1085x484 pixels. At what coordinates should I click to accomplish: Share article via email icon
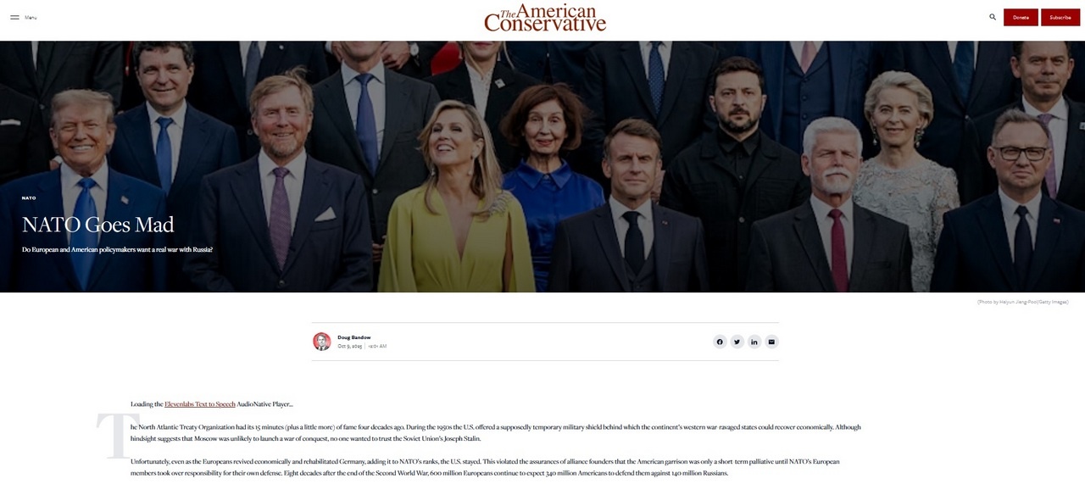[x=771, y=342]
